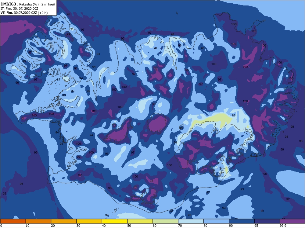
Task: Click the legend tick label "0"
Action: click(1, 226)
